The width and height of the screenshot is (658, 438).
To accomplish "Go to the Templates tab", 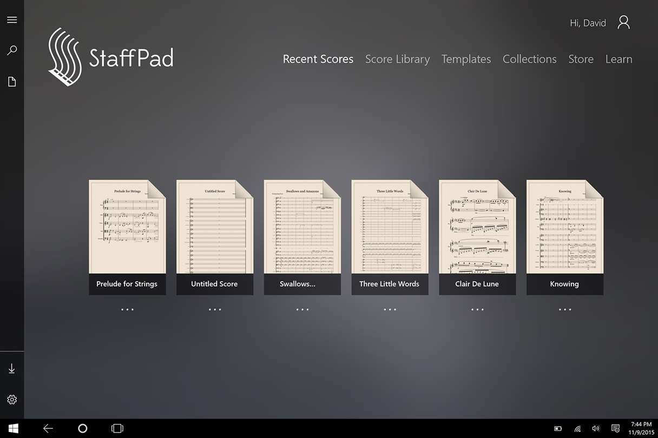I will click(466, 59).
